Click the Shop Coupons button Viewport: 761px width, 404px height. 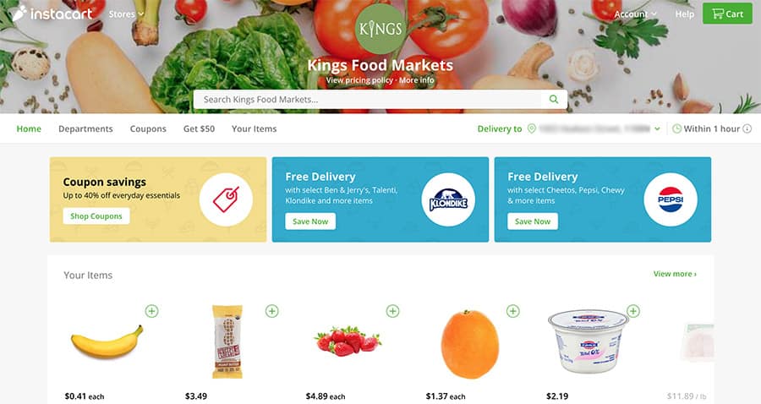pyautogui.click(x=96, y=216)
